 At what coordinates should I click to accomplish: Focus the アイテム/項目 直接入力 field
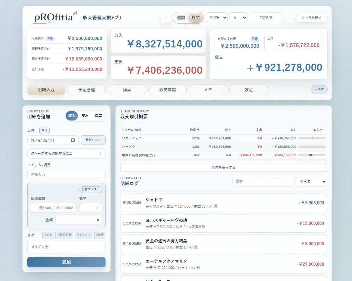tap(66, 174)
